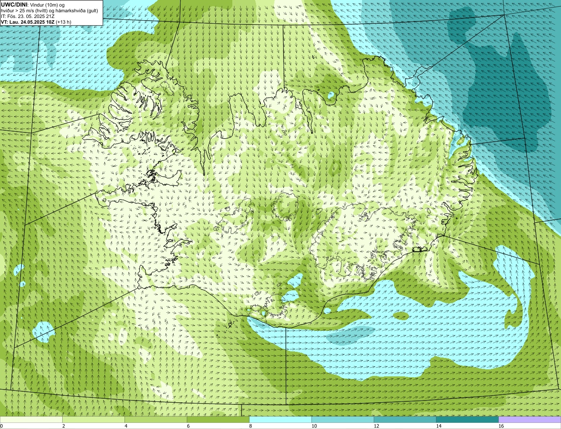Click the legend tick label '14'
The image size is (561, 429).
[x=439, y=426]
